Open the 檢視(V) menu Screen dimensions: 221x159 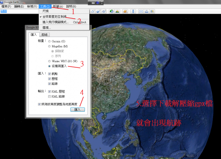pyautogui.click(x=32, y=7)
